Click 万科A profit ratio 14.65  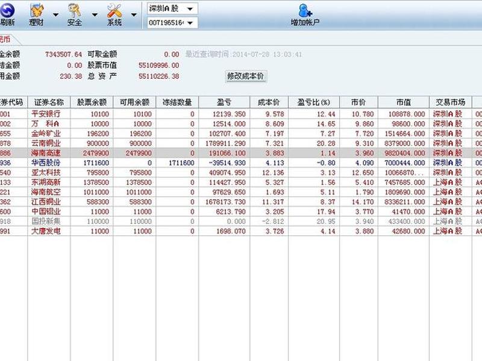[326, 124]
